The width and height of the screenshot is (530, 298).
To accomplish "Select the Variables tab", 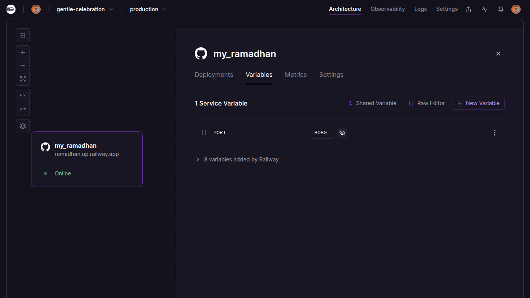I will click(259, 74).
